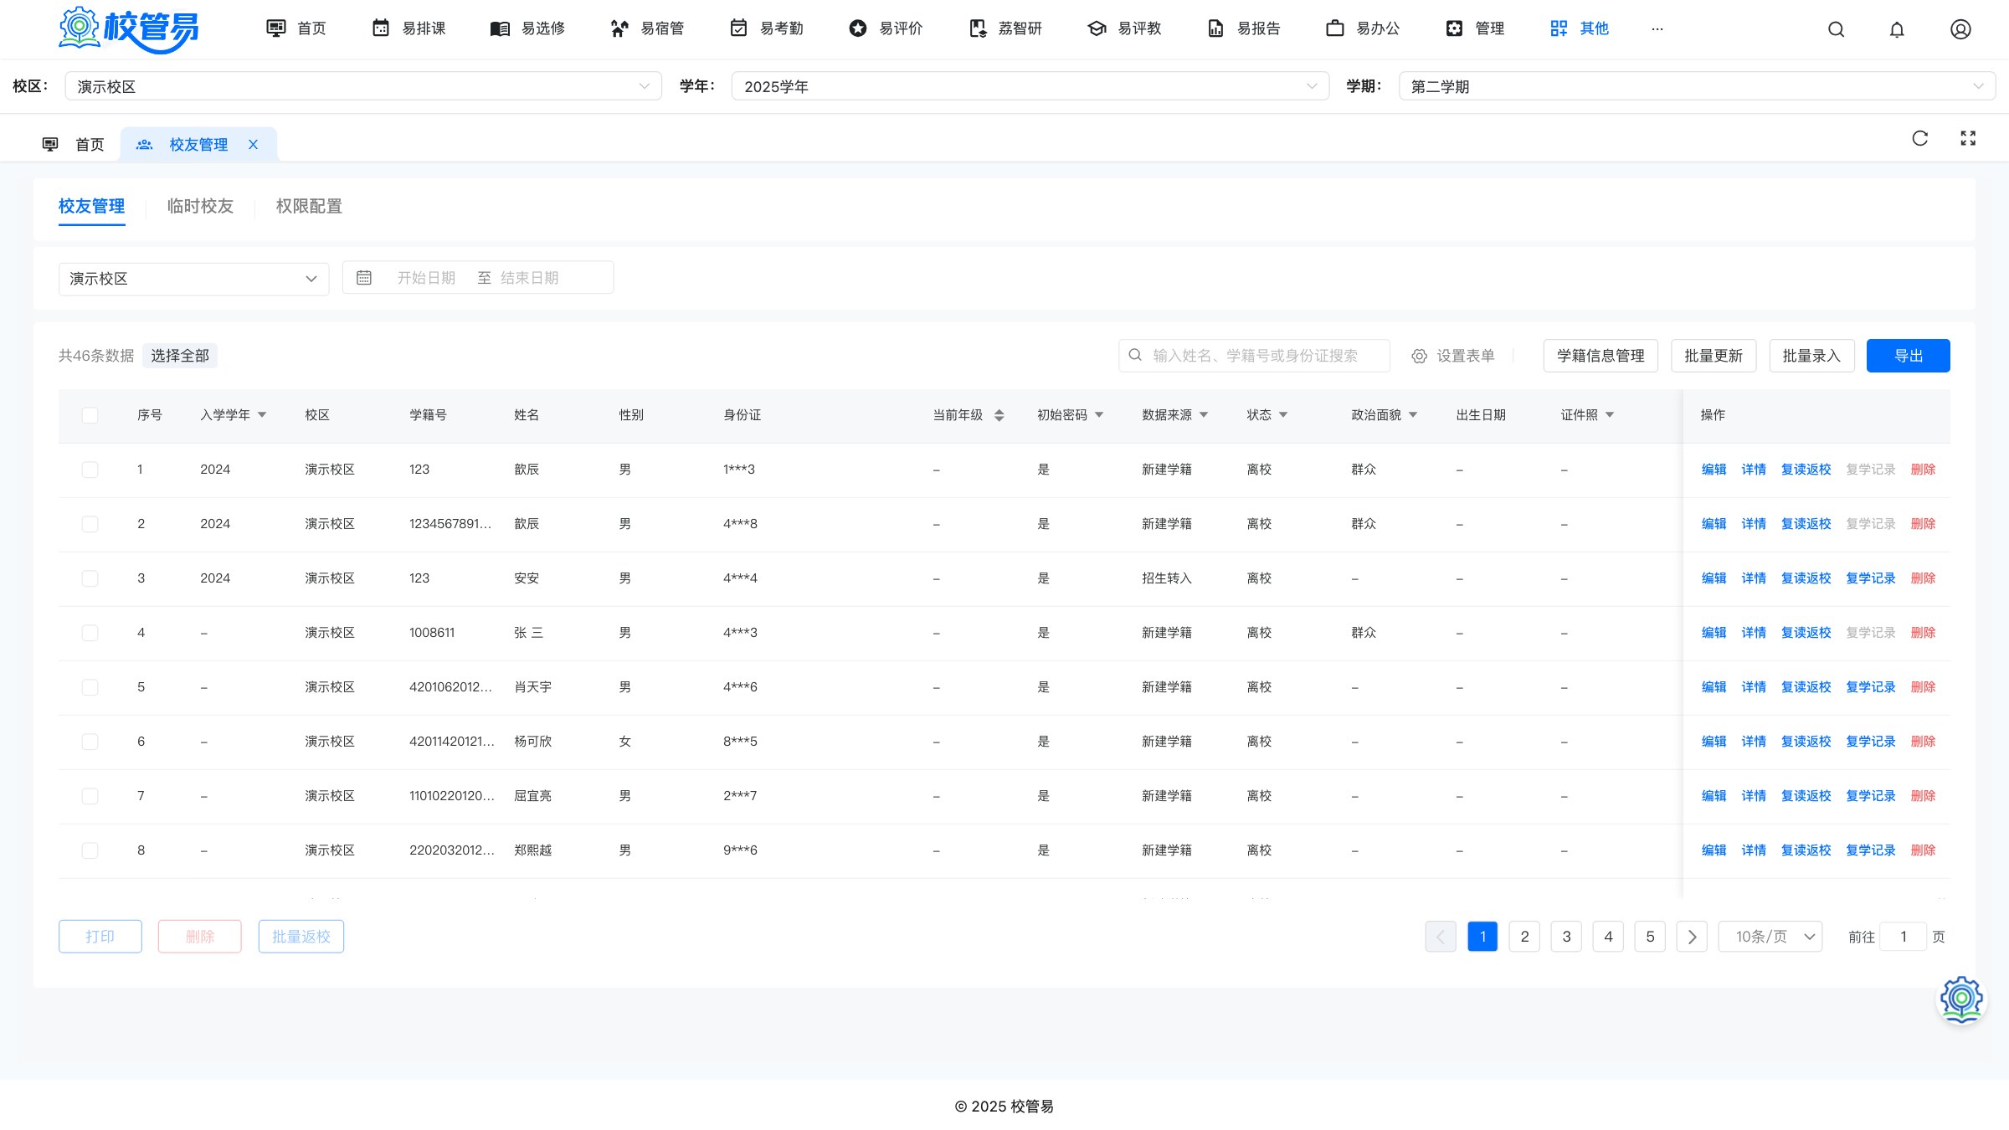Screen dimensions: 2009x1130
Task: Click the 易报告 report icon
Action: (x=1216, y=28)
